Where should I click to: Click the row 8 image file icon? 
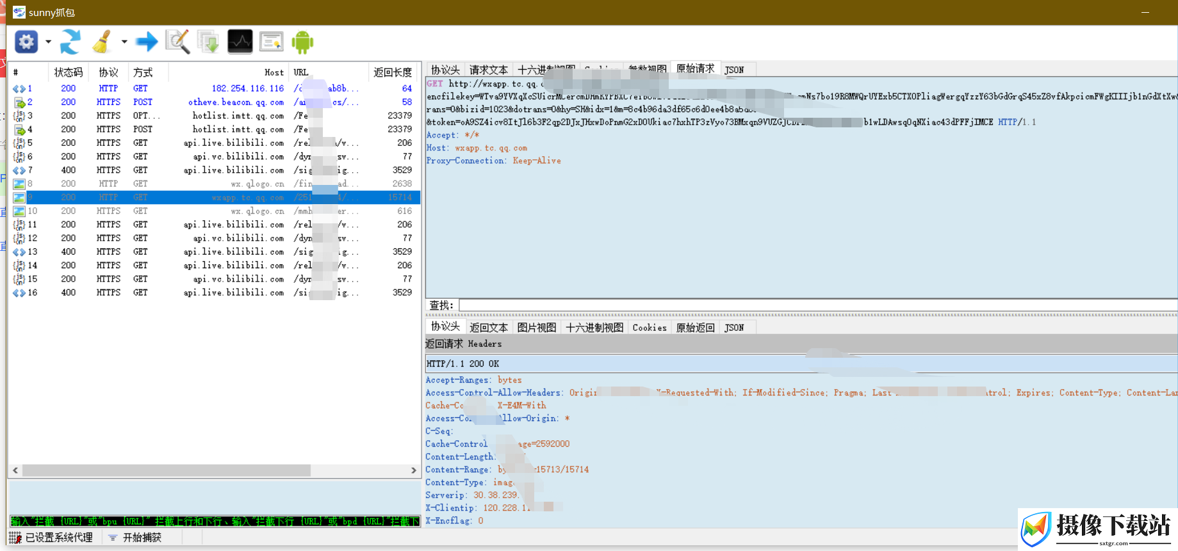point(19,184)
